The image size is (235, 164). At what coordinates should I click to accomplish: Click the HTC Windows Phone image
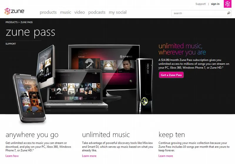pyautogui.click(x=29, y=98)
